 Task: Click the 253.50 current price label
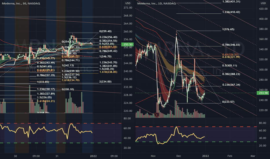(127, 44)
